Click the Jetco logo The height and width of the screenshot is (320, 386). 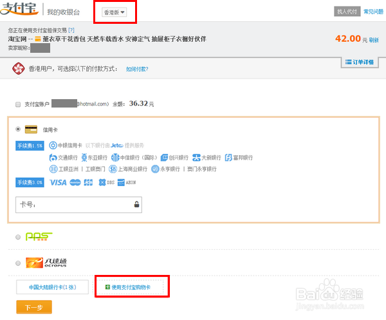117,146
